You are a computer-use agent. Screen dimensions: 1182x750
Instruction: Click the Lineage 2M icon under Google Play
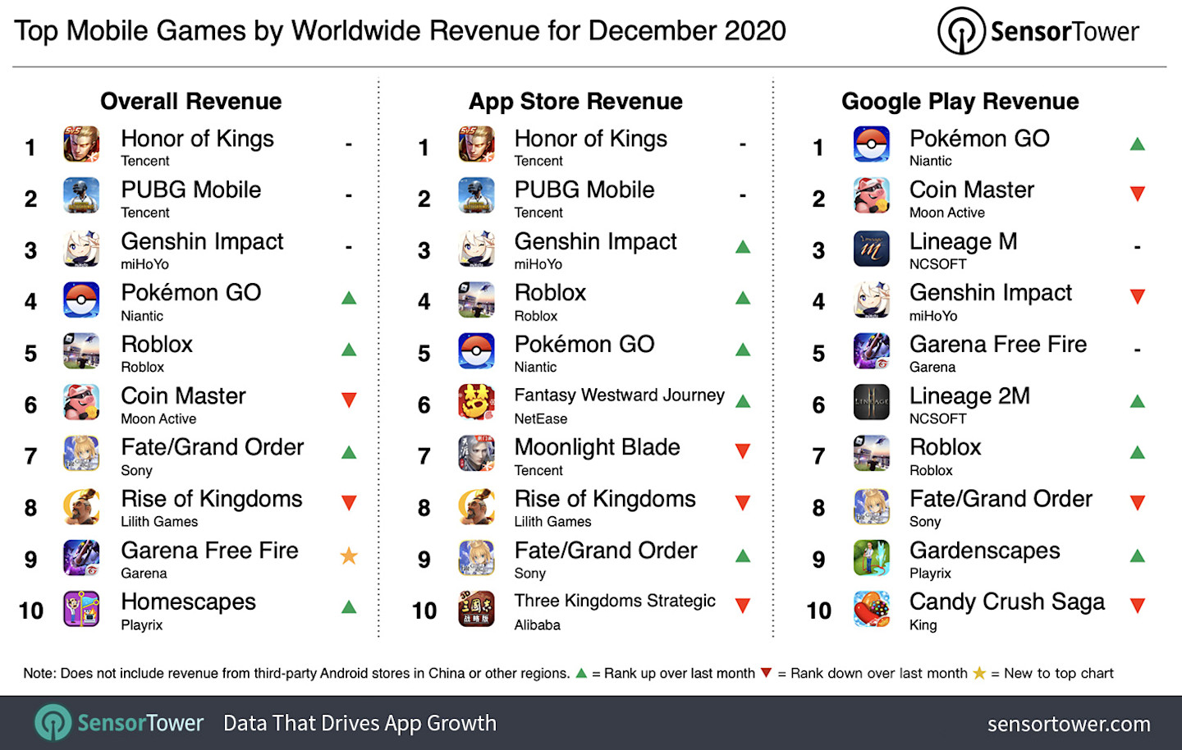pyautogui.click(x=871, y=403)
